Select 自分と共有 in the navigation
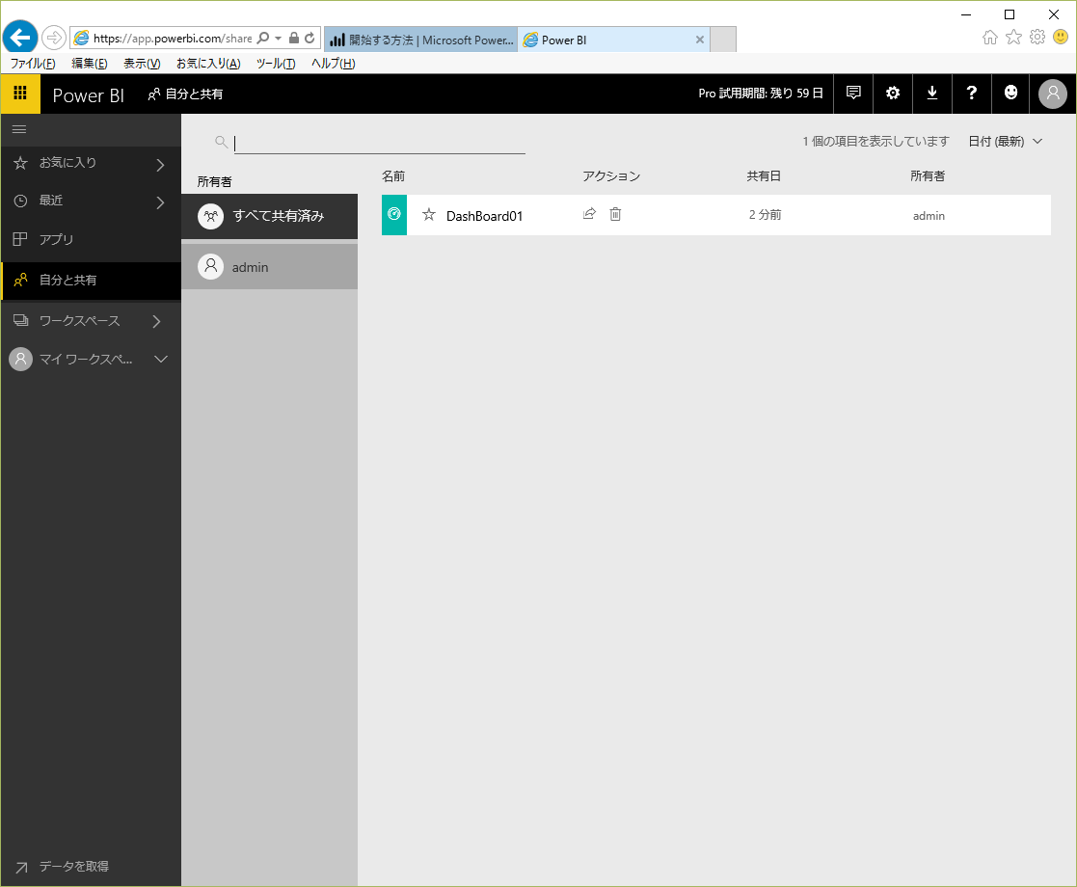Screen dimensions: 1077x887 [91, 280]
